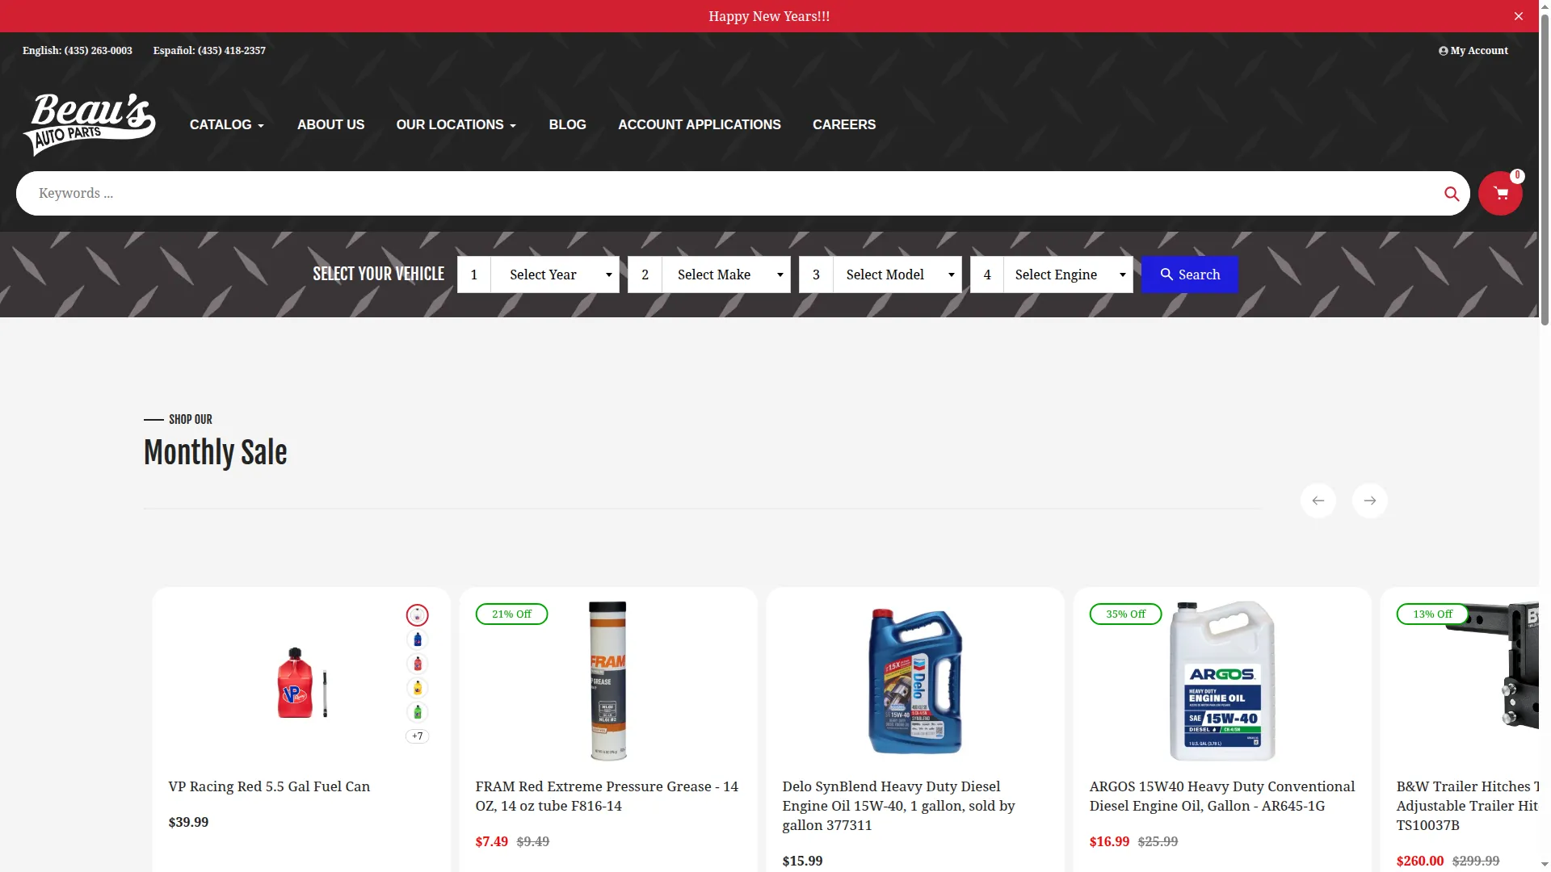This screenshot has width=1551, height=872.
Task: Open the Select Make dropdown
Action: pyautogui.click(x=726, y=275)
